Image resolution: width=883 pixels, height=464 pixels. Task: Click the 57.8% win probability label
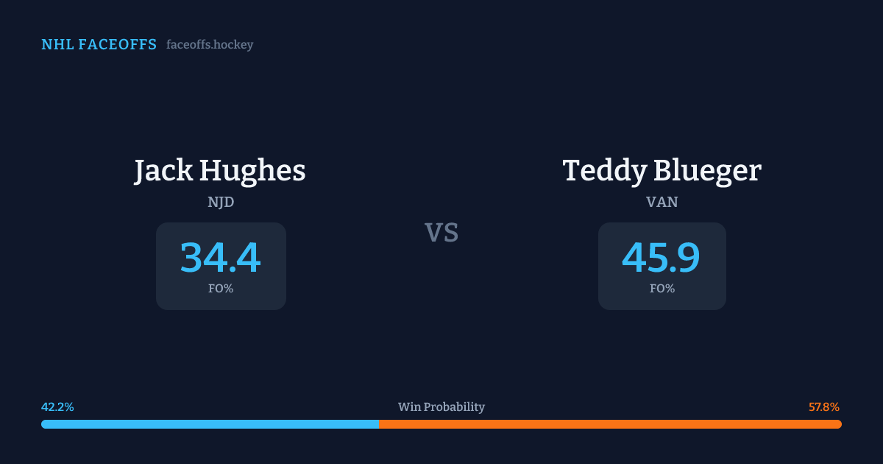coord(823,407)
